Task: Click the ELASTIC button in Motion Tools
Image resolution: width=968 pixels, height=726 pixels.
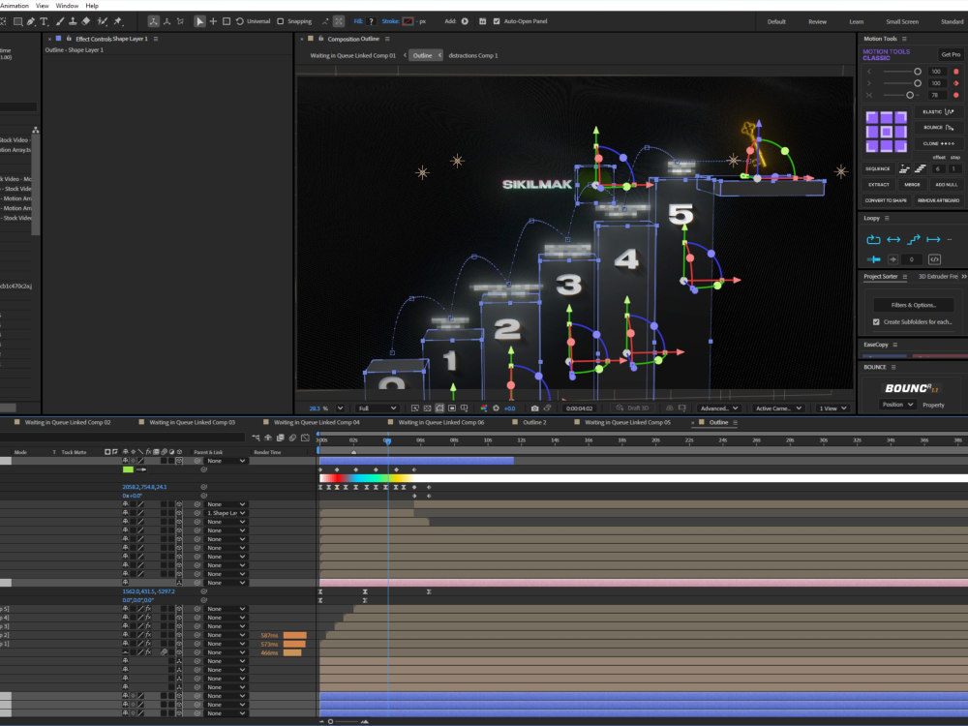Action: (938, 111)
